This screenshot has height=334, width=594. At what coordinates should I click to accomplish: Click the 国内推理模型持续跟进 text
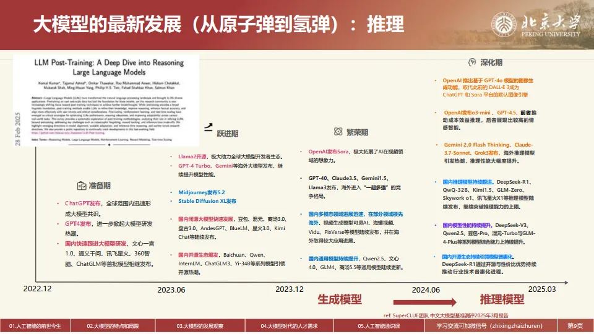click(468, 182)
